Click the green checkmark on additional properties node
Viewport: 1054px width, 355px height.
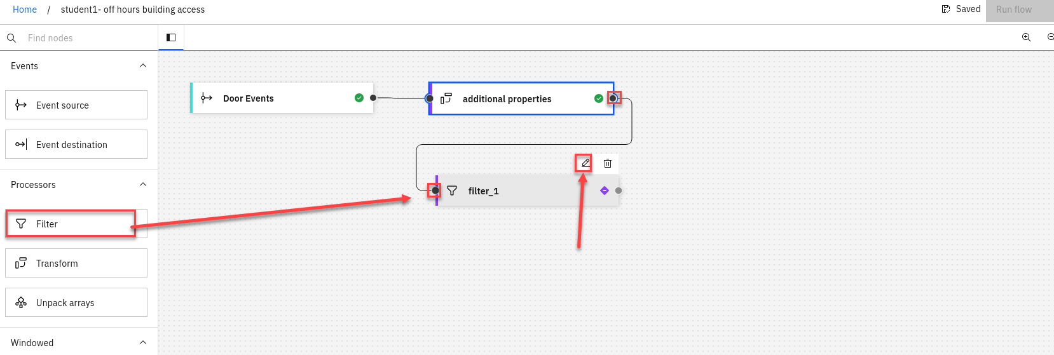(598, 98)
